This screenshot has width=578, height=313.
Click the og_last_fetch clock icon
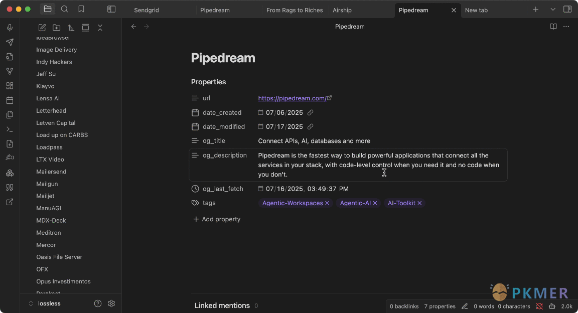point(195,189)
